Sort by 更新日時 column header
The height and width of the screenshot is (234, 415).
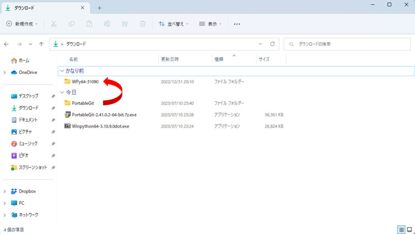coord(170,59)
